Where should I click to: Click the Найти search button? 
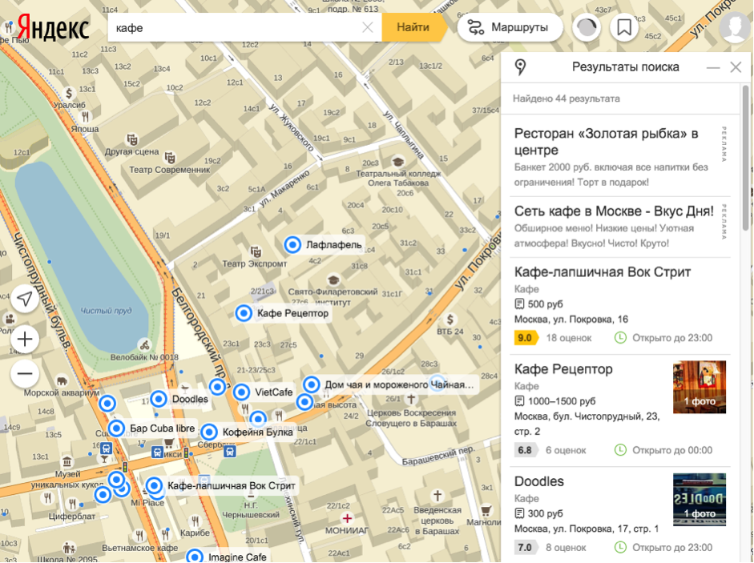tap(413, 27)
